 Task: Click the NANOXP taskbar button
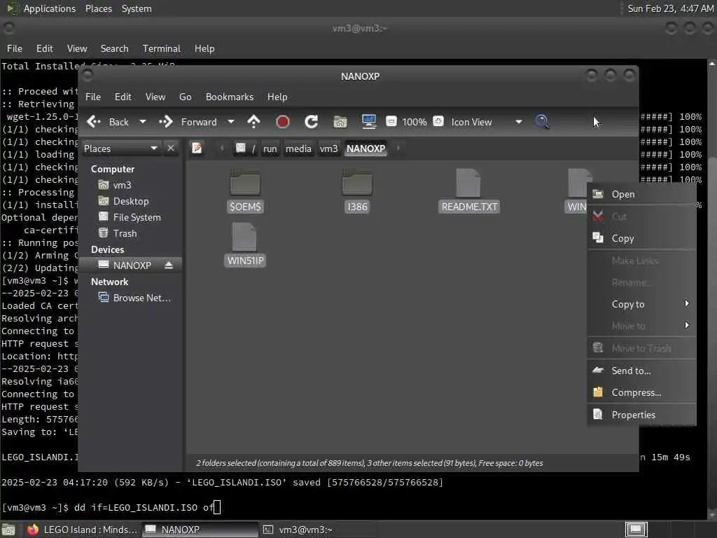[x=200, y=530]
